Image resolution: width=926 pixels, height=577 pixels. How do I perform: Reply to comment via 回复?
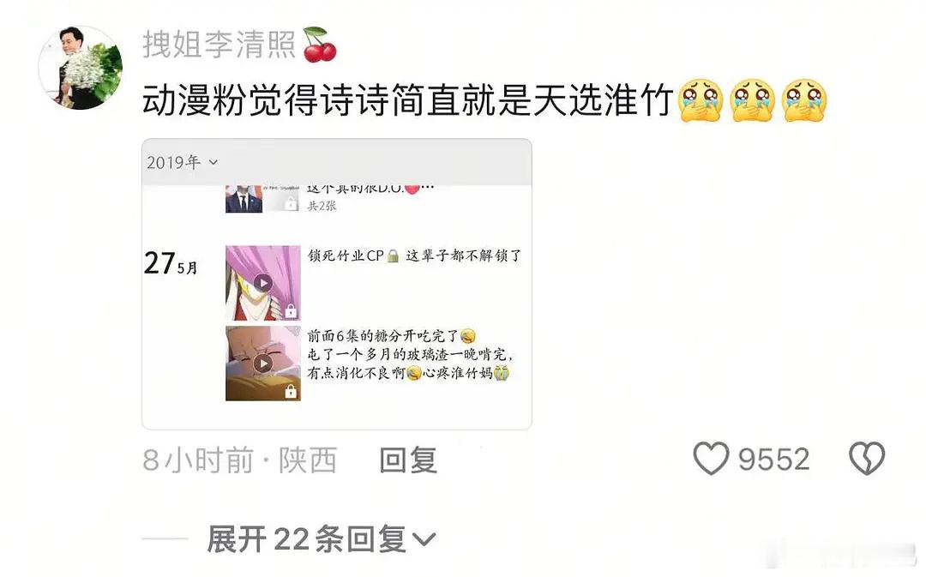pos(408,460)
